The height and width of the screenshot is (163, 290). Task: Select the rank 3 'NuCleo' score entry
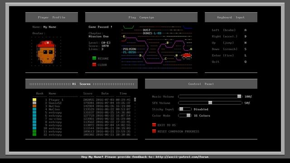[x=82, y=106]
